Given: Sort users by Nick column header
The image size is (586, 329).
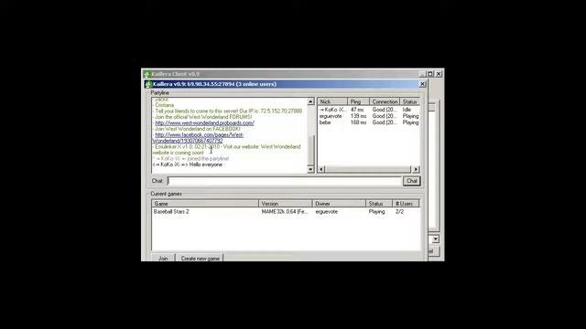Looking at the screenshot, I should (332, 101).
